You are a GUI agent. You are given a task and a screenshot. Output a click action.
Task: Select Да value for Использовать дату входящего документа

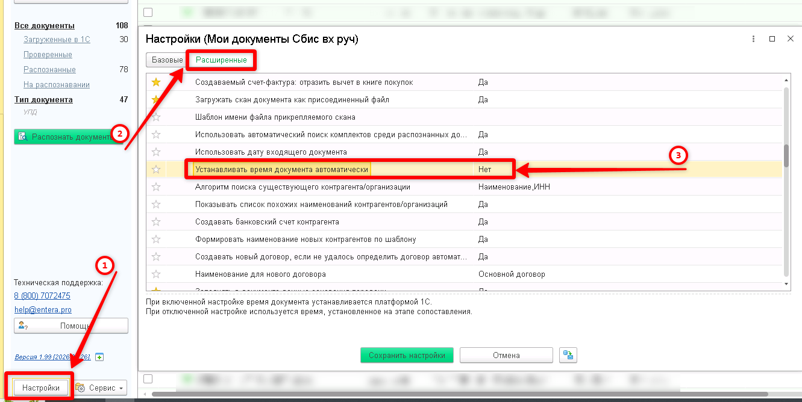483,152
